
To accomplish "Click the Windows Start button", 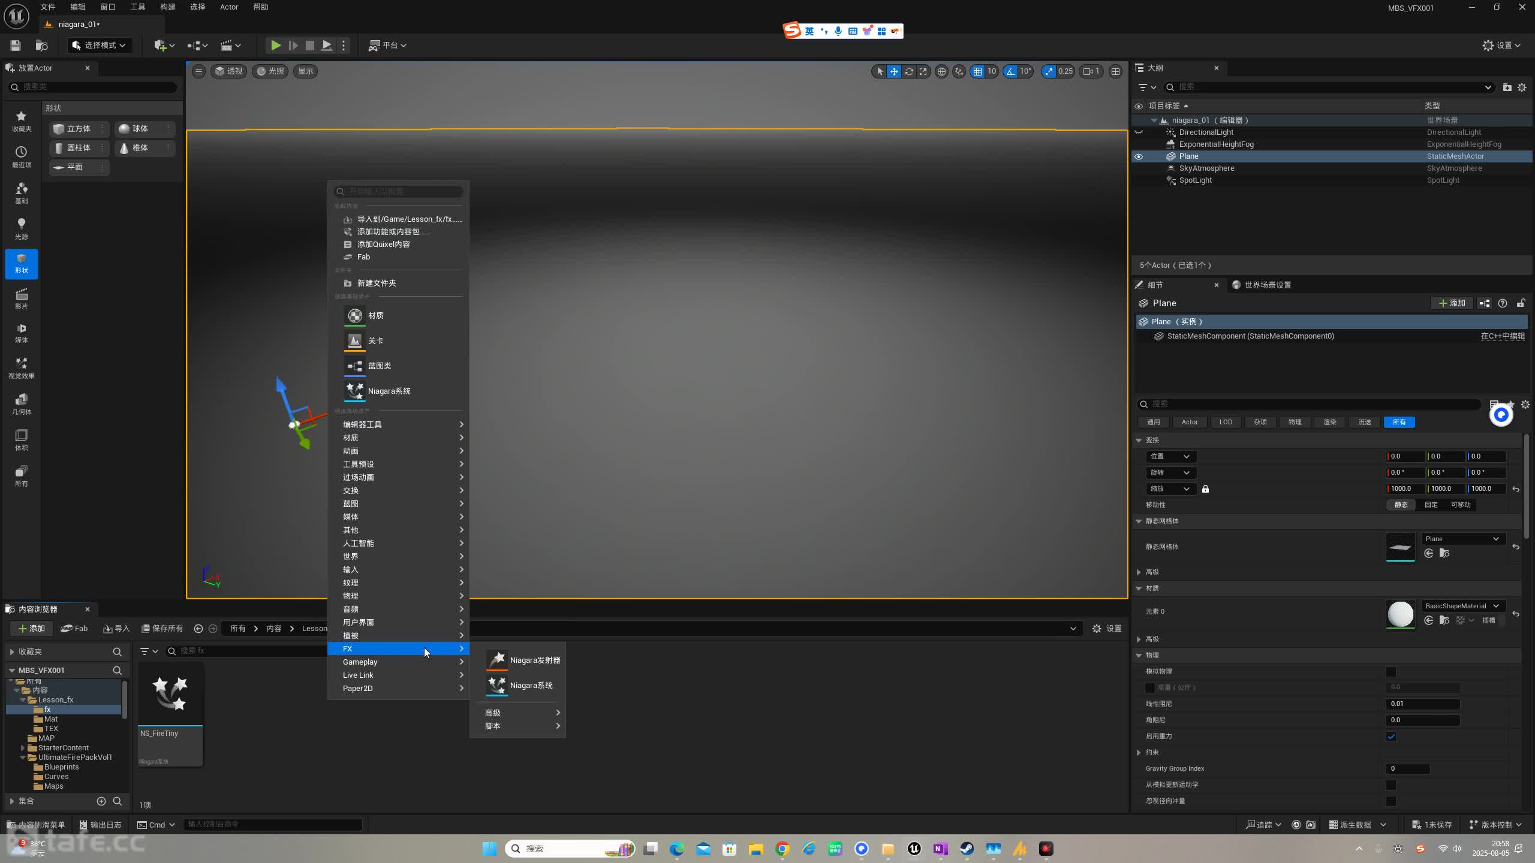I will coord(489,849).
